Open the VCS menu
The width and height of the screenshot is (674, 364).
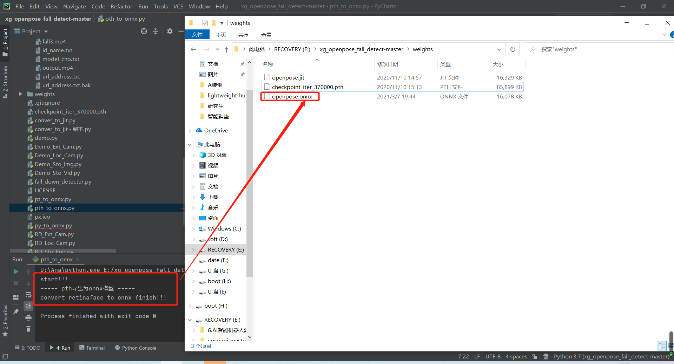pos(178,6)
